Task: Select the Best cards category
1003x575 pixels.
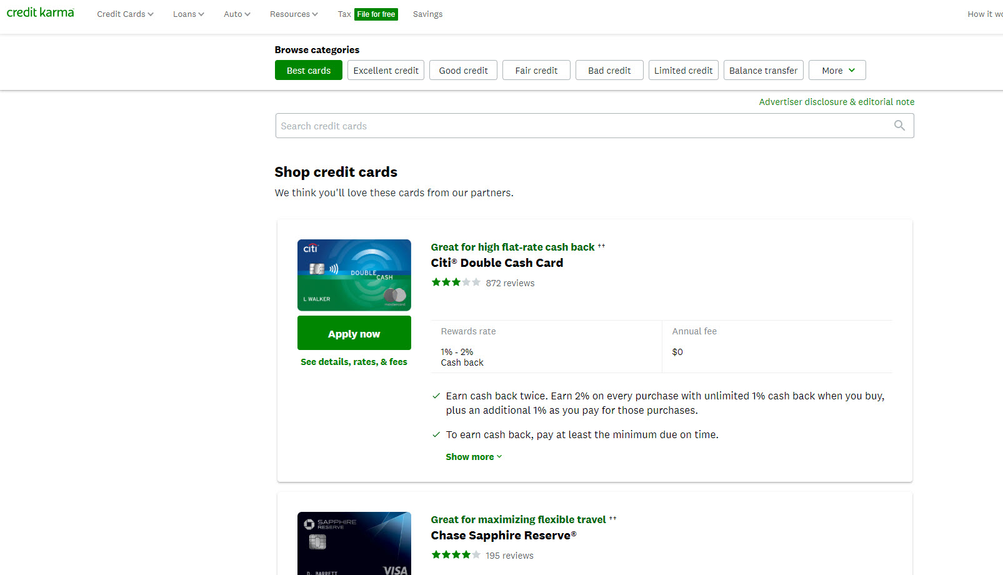Action: click(x=308, y=71)
